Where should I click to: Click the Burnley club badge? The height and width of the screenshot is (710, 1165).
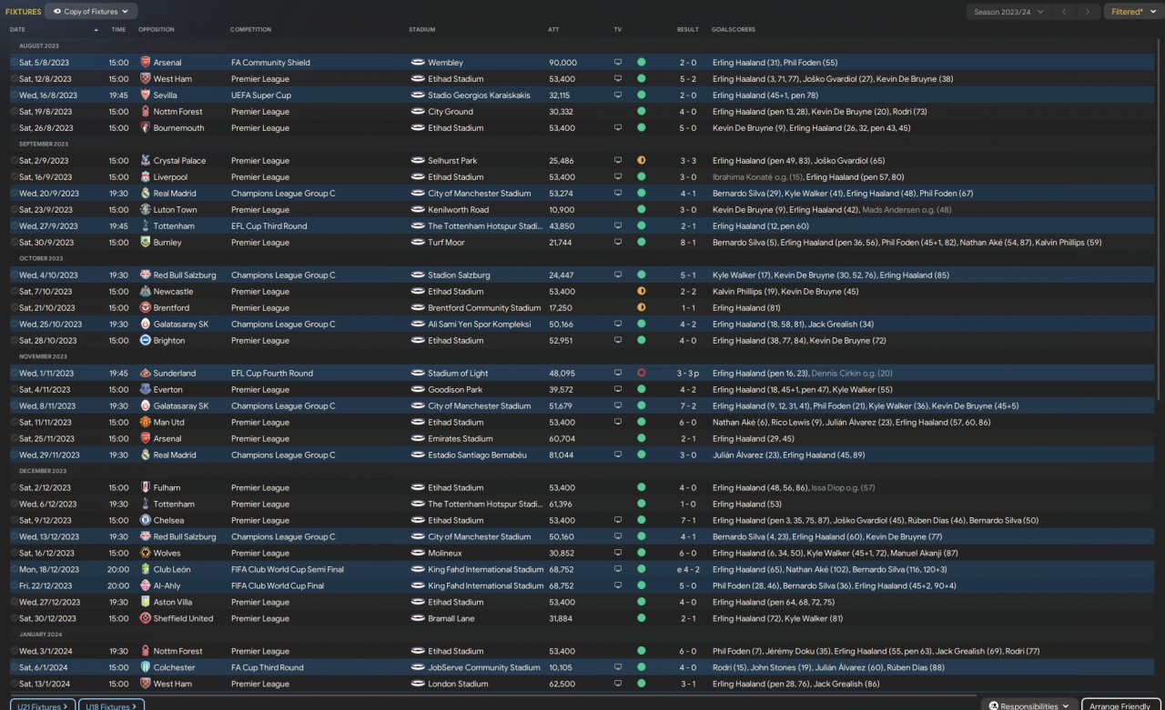146,243
